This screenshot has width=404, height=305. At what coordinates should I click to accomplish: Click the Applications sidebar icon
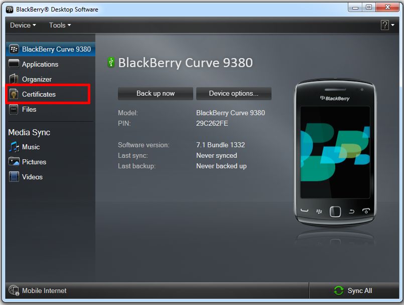pos(14,64)
